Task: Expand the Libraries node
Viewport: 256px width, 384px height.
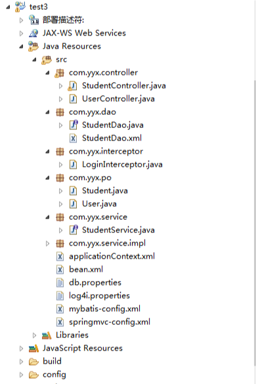Action: (35, 335)
